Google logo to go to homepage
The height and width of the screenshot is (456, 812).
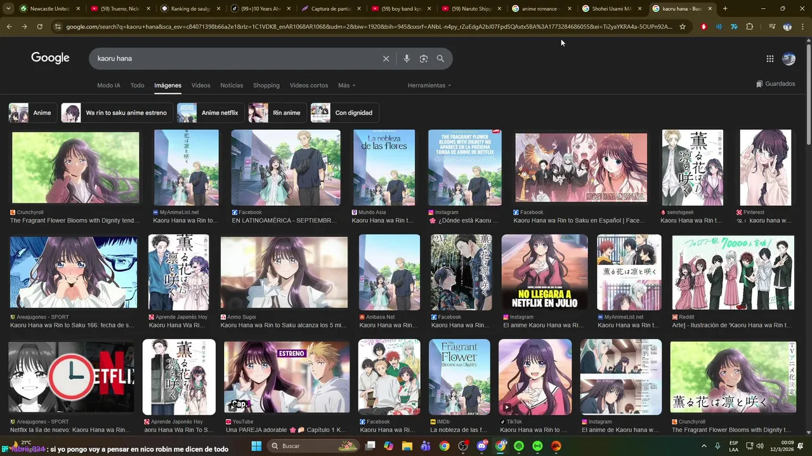pyautogui.click(x=50, y=58)
